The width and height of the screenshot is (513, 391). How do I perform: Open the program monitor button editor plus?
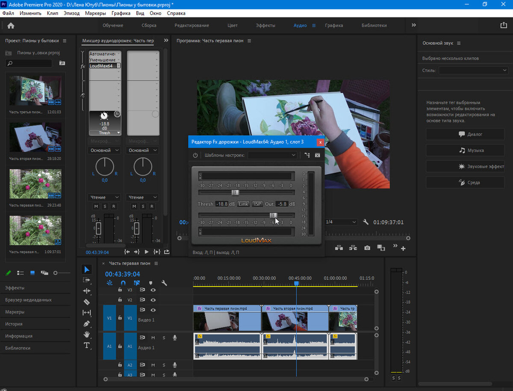(x=403, y=249)
